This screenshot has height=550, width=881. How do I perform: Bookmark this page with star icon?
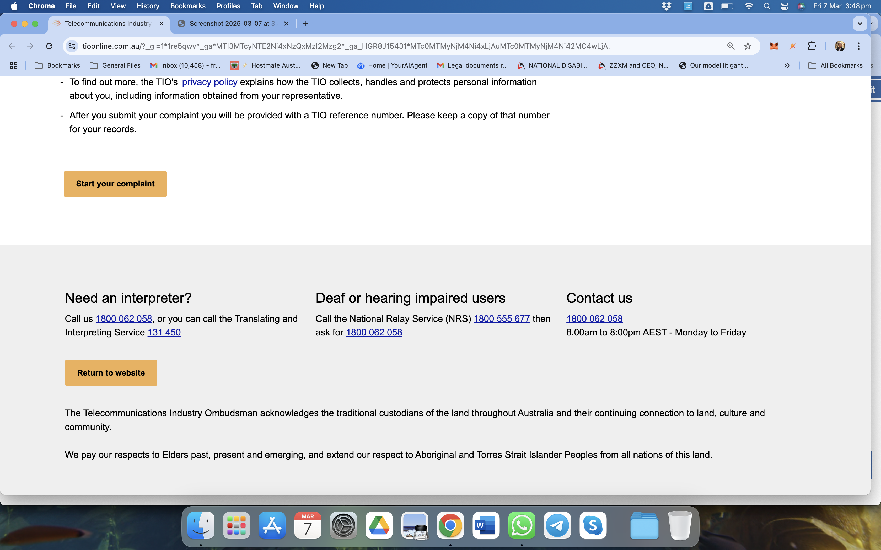[x=748, y=46]
